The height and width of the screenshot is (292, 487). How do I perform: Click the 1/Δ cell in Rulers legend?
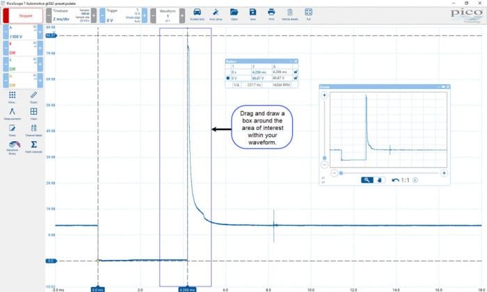coord(237,85)
